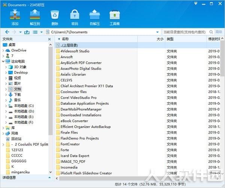Click the 添加 (Add) toolbar icon

(x=15, y=17)
